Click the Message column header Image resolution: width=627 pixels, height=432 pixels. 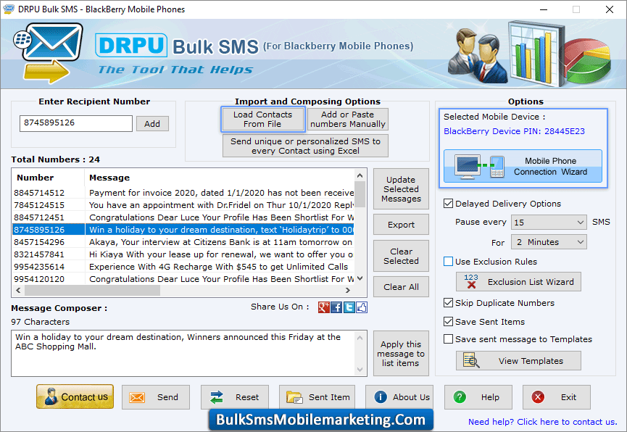point(220,178)
